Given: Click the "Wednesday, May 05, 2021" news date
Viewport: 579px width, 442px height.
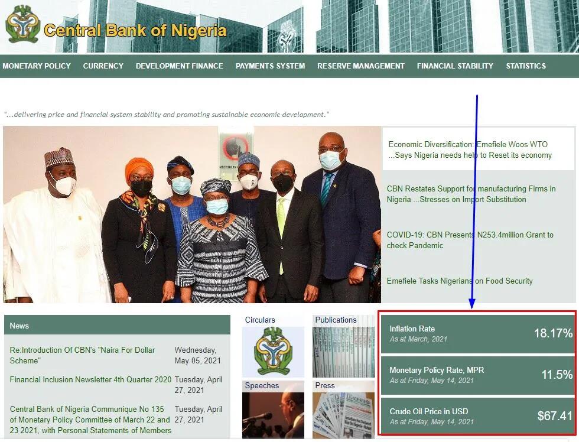Looking at the screenshot, I should pyautogui.click(x=197, y=355).
